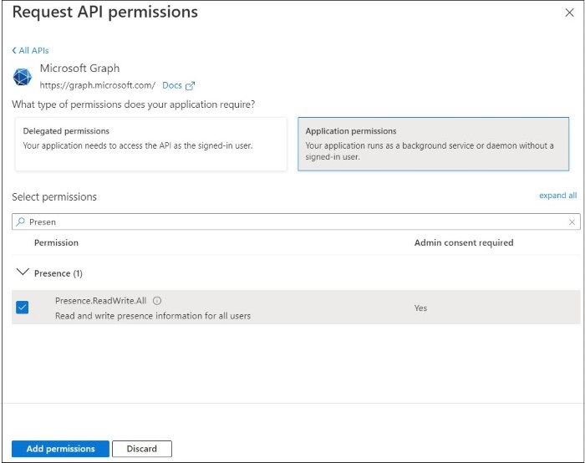The height and width of the screenshot is (463, 585).
Task: Select the Delegated permissions option
Action: coord(150,144)
